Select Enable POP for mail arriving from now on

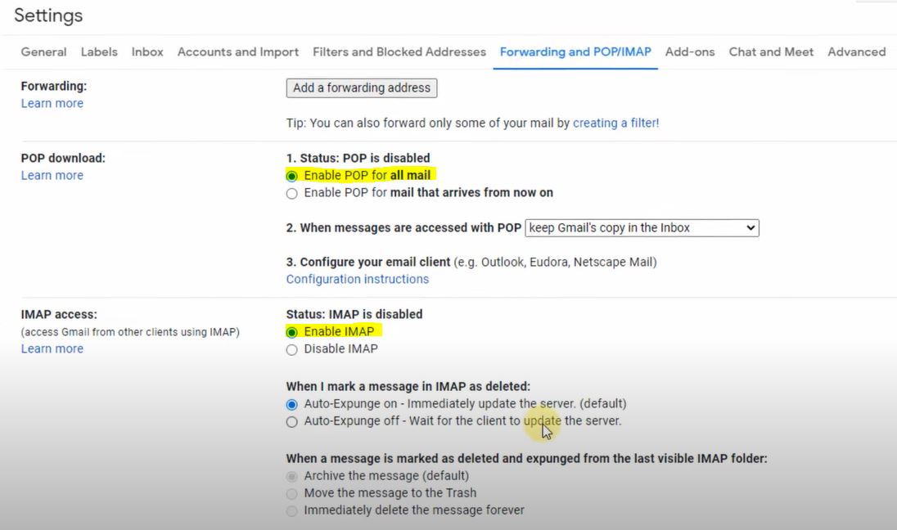(x=291, y=193)
